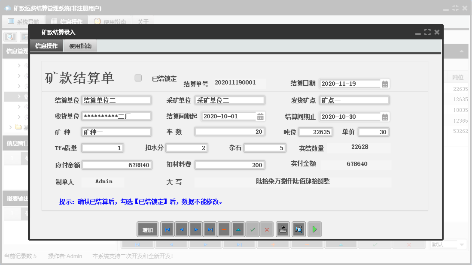Screen dimensions: 472x265
Task: Go to the previous record
Action: [181, 229]
